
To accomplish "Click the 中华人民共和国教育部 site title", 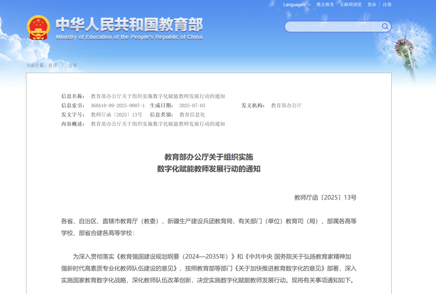I will point(129,25).
